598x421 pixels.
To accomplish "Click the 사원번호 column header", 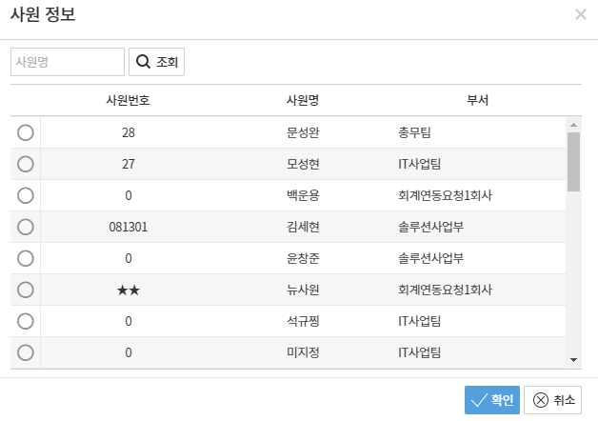I will click(x=128, y=100).
